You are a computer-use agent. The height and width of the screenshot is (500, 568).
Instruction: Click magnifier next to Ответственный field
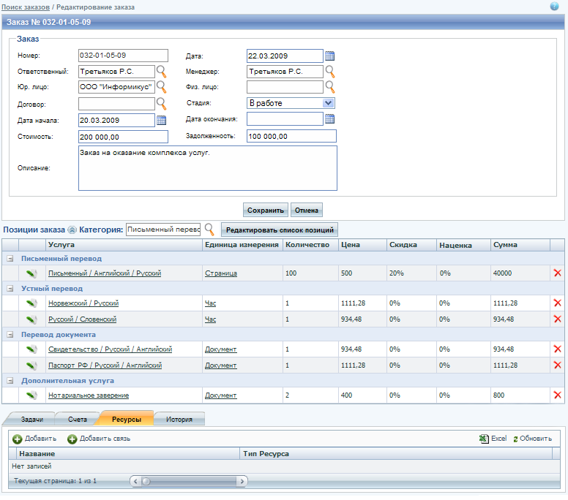pos(162,72)
